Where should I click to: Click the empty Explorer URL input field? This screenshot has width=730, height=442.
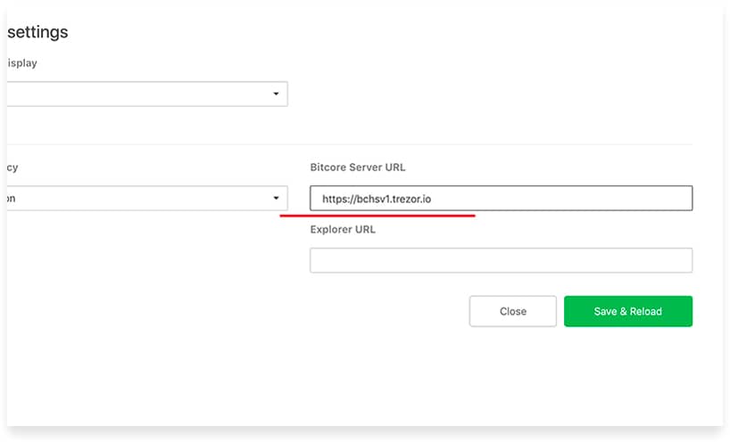(x=501, y=260)
